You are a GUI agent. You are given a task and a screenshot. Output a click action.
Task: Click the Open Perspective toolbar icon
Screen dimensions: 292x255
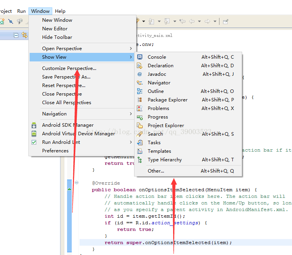tap(225, 21)
